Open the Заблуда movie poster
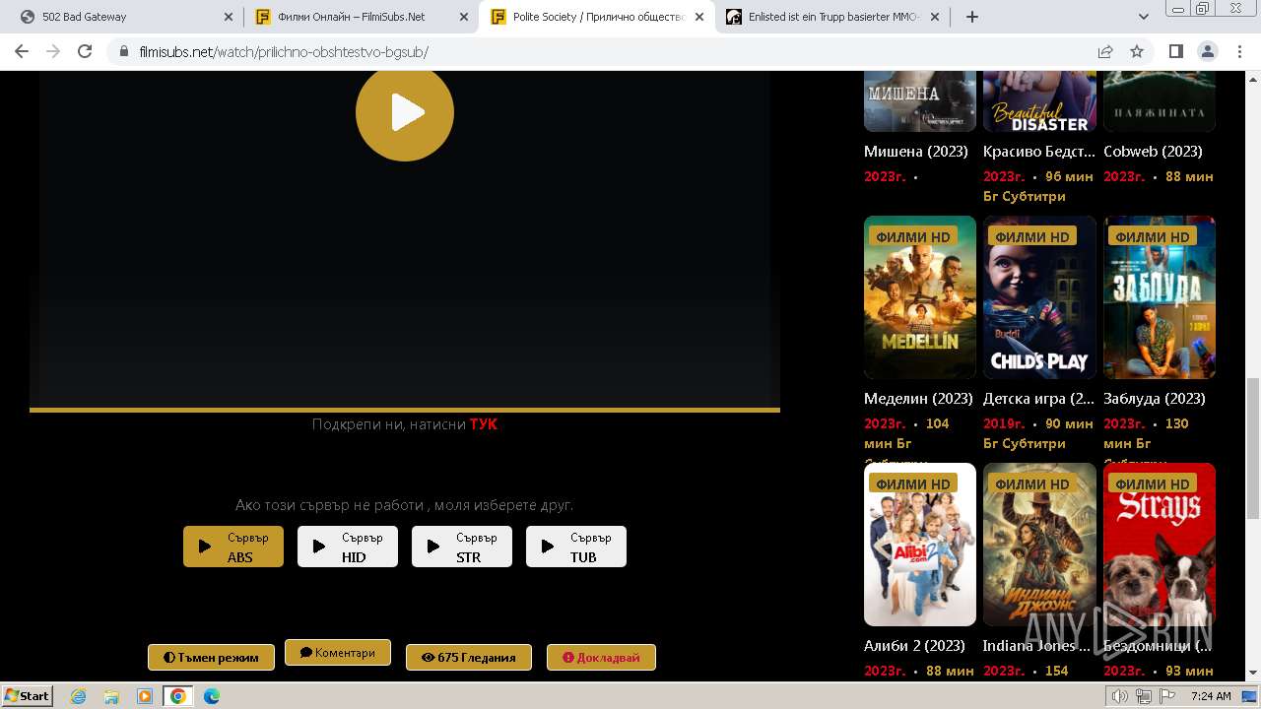1261x709 pixels. tap(1160, 297)
